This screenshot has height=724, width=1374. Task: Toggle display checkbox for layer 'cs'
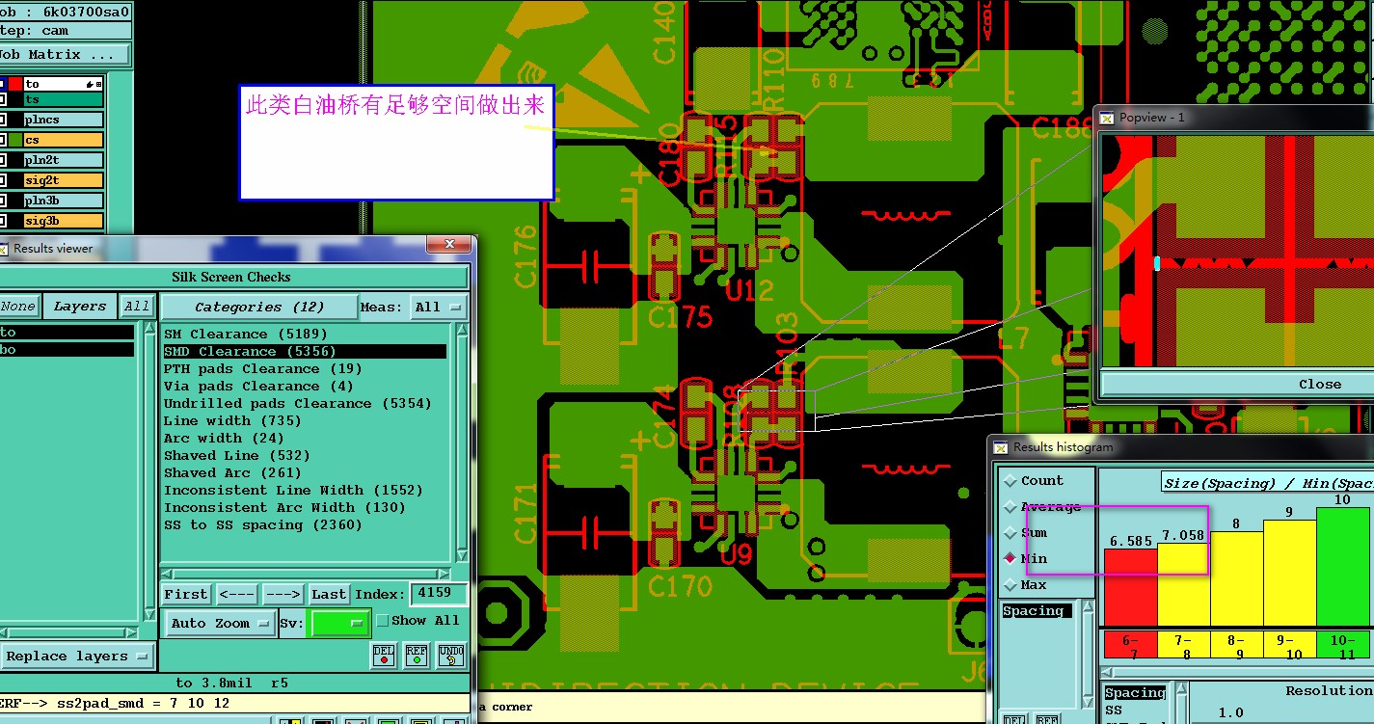(3, 140)
